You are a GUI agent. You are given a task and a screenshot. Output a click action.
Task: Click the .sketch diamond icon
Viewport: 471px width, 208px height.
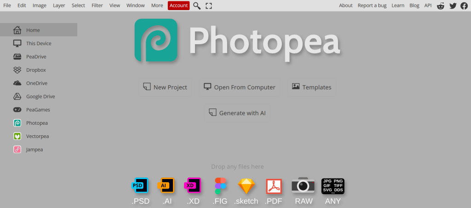click(247, 186)
